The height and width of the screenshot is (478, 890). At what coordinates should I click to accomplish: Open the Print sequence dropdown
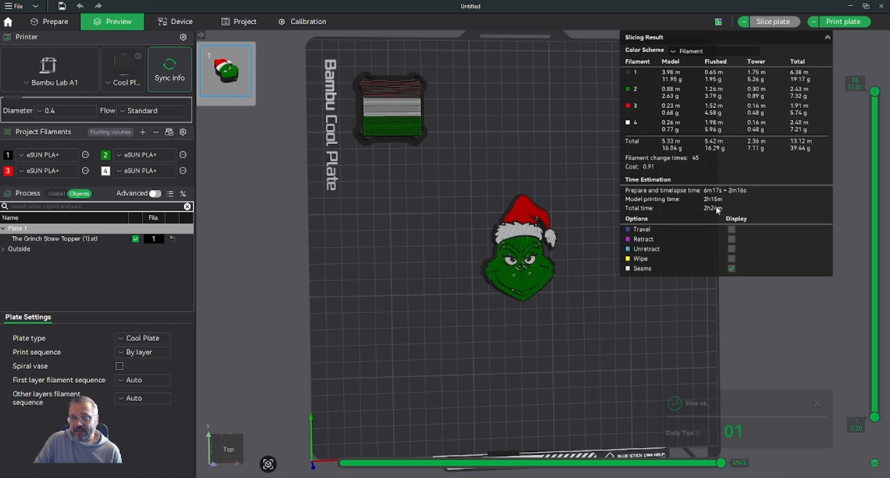click(143, 352)
